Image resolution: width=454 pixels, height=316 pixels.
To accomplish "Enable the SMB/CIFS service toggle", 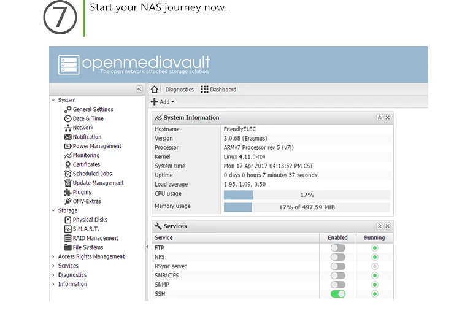I will click(x=338, y=276).
